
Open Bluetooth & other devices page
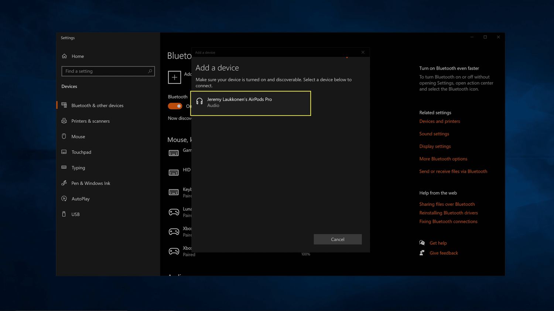(97, 106)
